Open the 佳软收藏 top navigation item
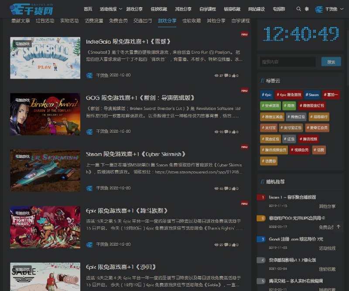Viewport: 349px width, 291px height. (159, 9)
